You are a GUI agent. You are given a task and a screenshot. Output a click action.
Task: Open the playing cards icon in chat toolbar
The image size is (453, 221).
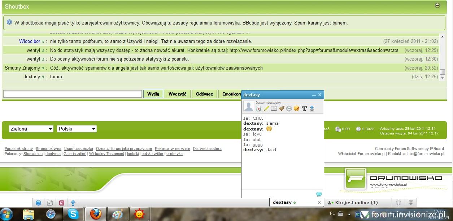[258, 109]
